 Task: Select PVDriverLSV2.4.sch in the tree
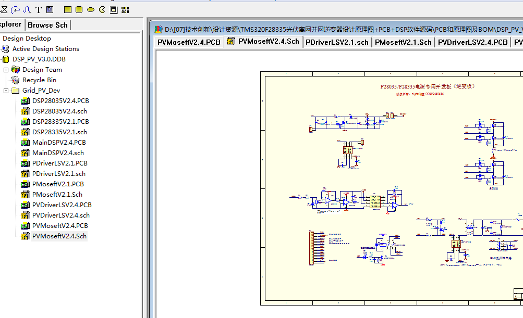pyautogui.click(x=60, y=215)
